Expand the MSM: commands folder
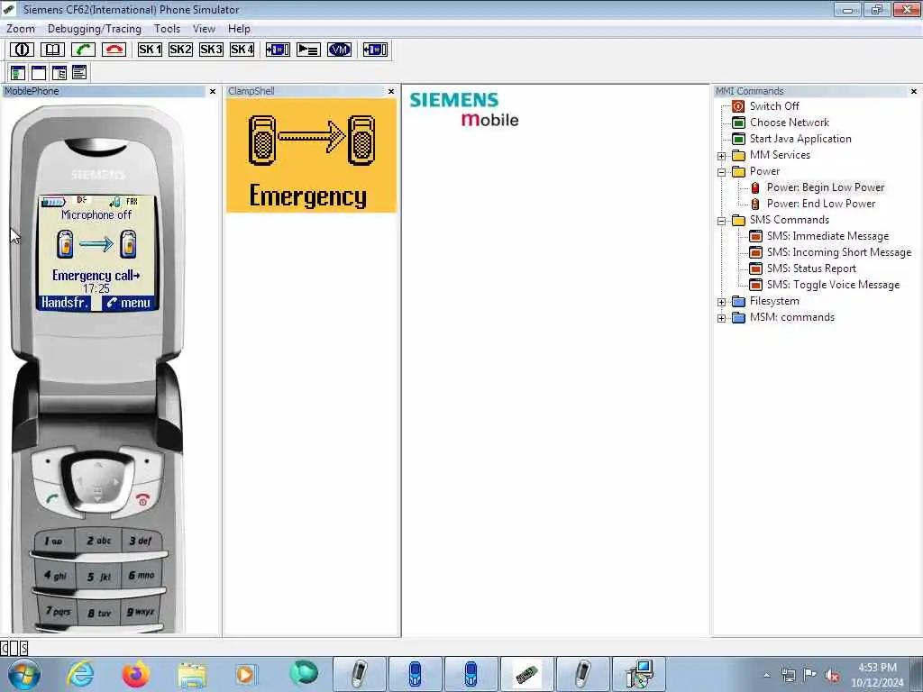 tap(722, 318)
